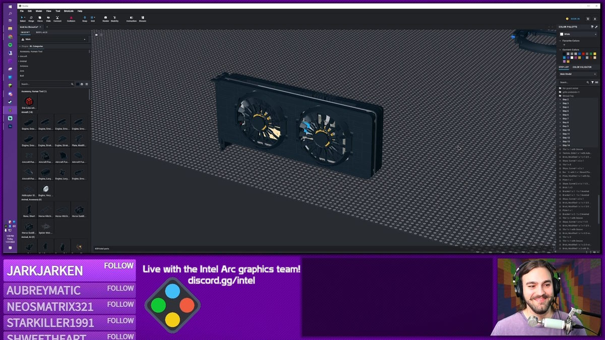Viewport: 605px width, 340px height.
Task: Open the BrickLink menu
Action: tap(69, 11)
